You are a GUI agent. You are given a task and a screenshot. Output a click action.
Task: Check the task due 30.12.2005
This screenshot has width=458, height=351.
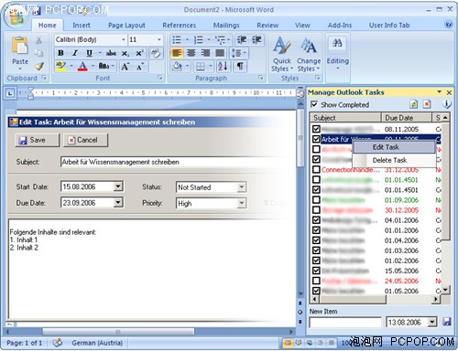tap(316, 210)
